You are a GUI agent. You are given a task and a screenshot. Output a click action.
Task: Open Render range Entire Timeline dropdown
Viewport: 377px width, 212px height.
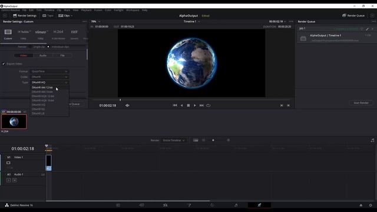click(174, 140)
